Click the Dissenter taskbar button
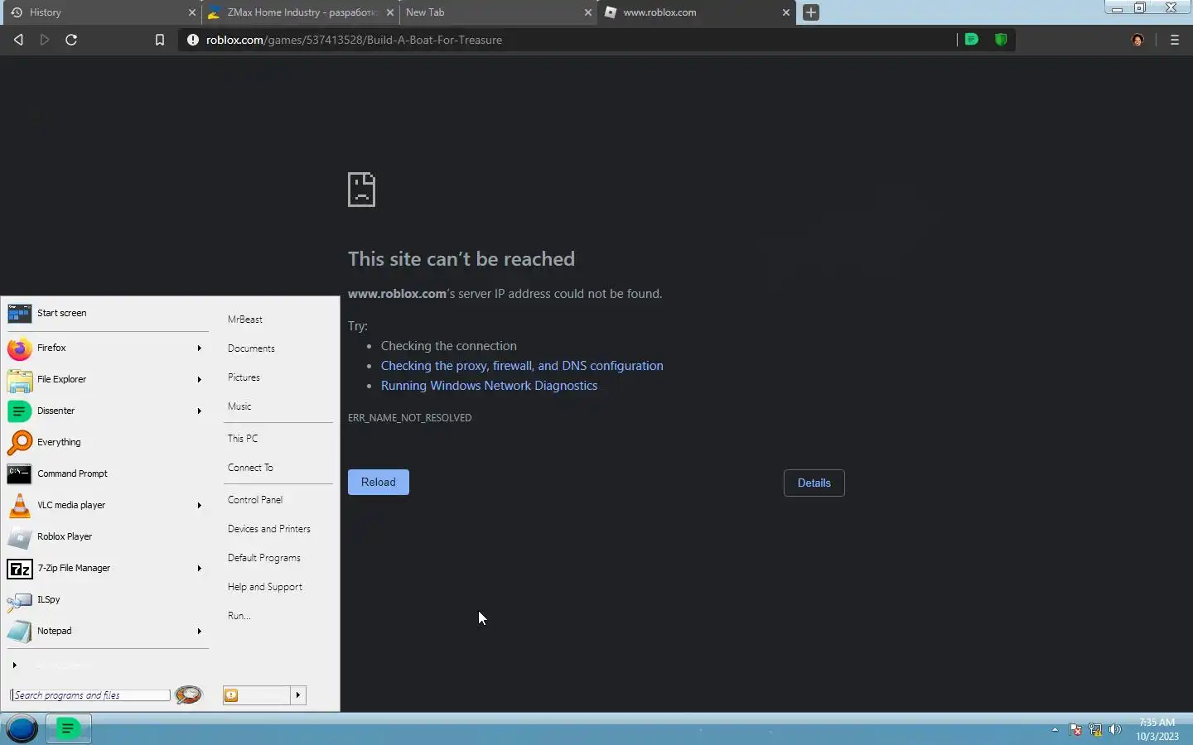 coord(68,728)
